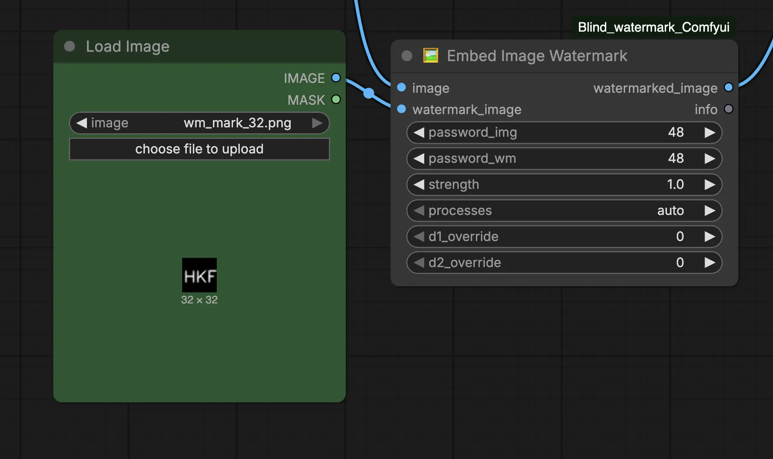Click the password_img value 48
This screenshot has width=773, height=459.
(676, 132)
